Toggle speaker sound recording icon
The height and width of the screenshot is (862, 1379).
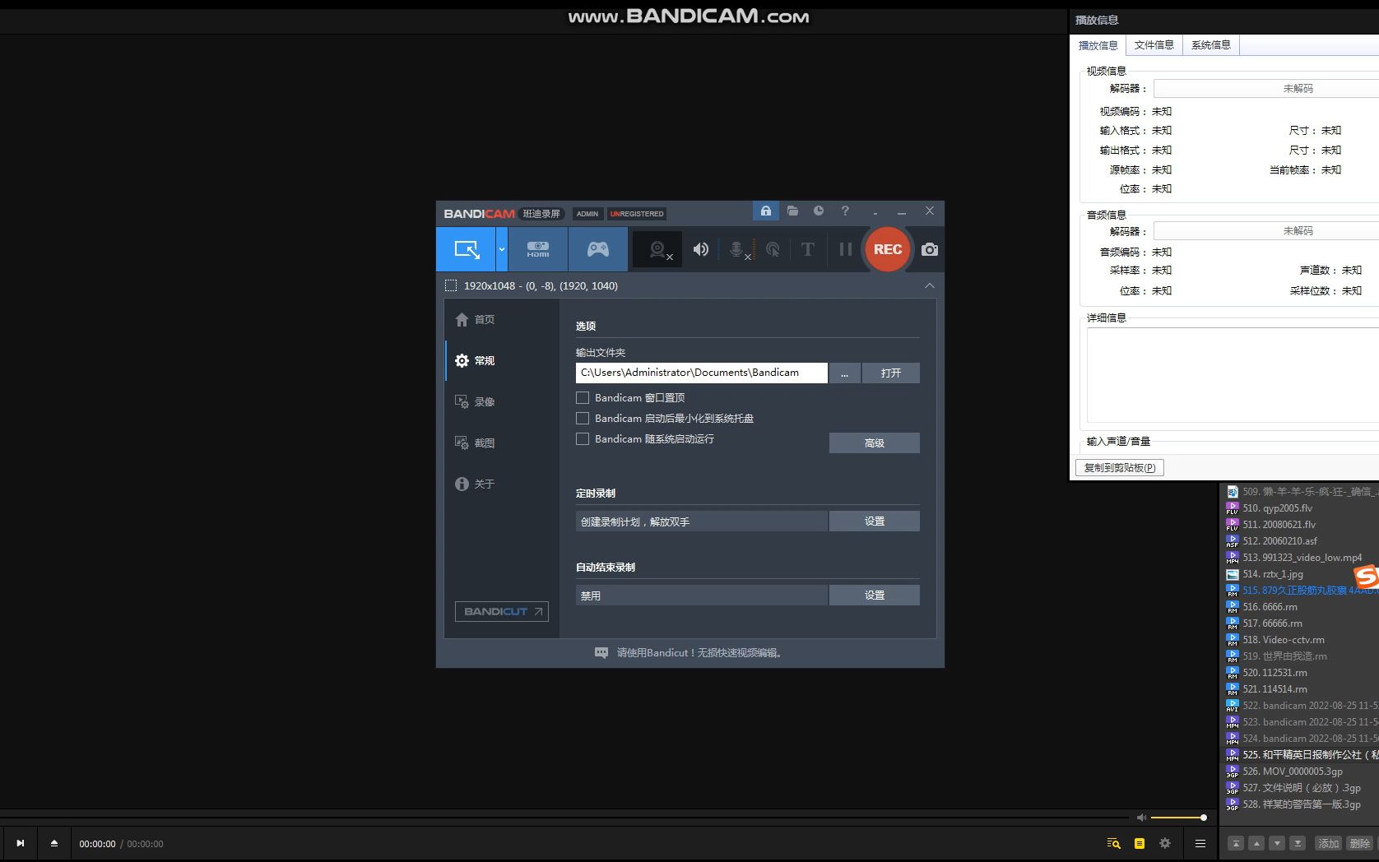pyautogui.click(x=701, y=249)
